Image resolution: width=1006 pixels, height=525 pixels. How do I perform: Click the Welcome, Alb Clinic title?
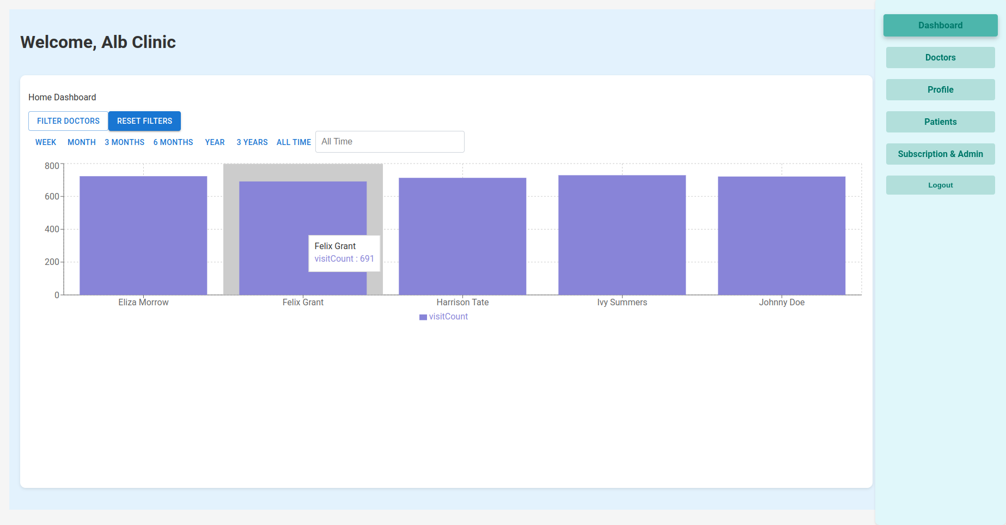(98, 42)
